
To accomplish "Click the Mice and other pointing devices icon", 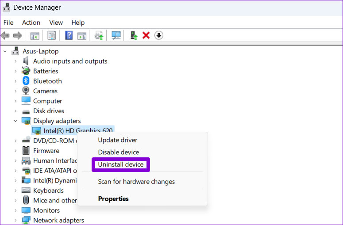I will [x=26, y=200].
